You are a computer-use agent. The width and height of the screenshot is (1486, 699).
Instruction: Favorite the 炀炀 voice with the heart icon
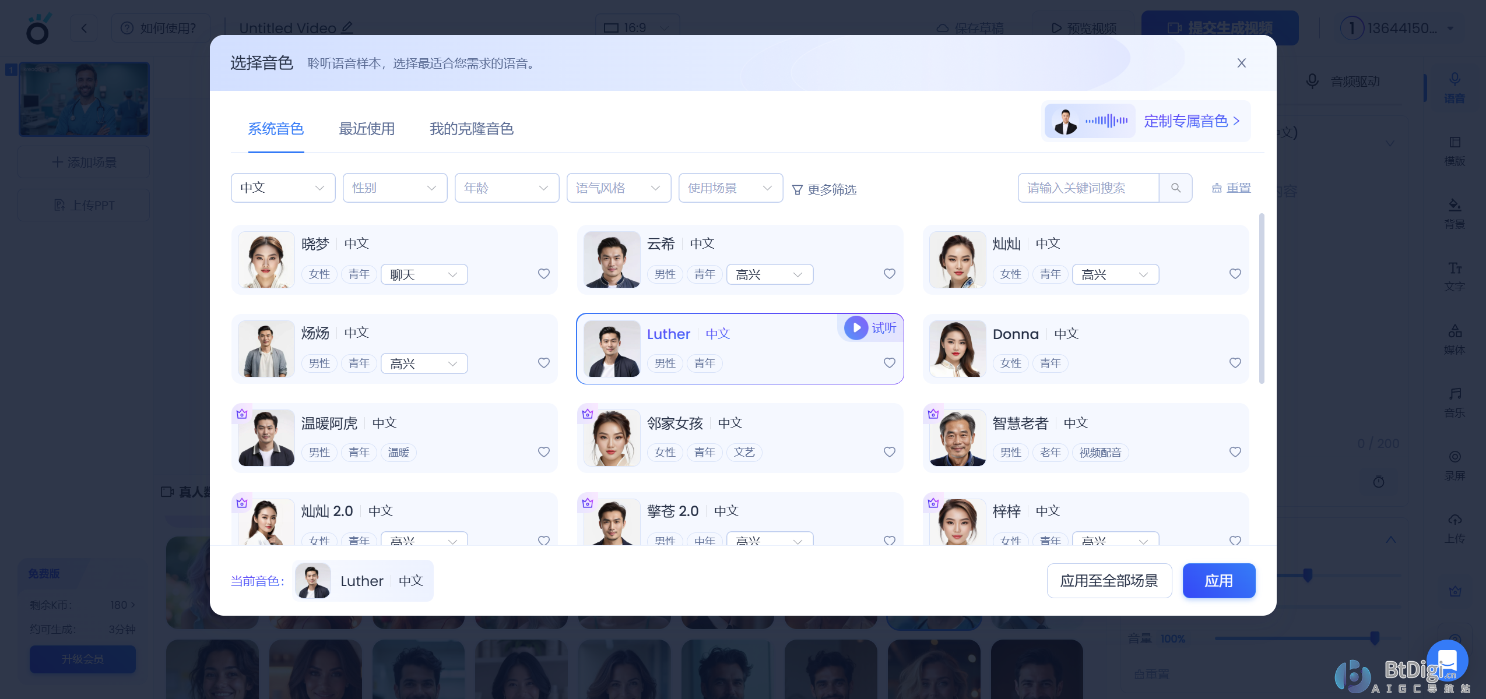point(544,363)
